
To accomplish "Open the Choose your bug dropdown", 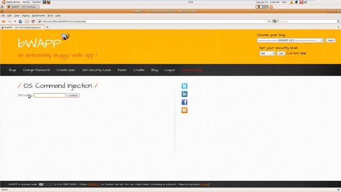I will (290, 41).
